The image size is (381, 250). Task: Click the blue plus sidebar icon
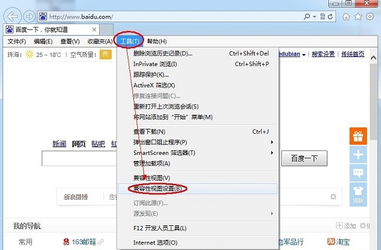(x=358, y=155)
